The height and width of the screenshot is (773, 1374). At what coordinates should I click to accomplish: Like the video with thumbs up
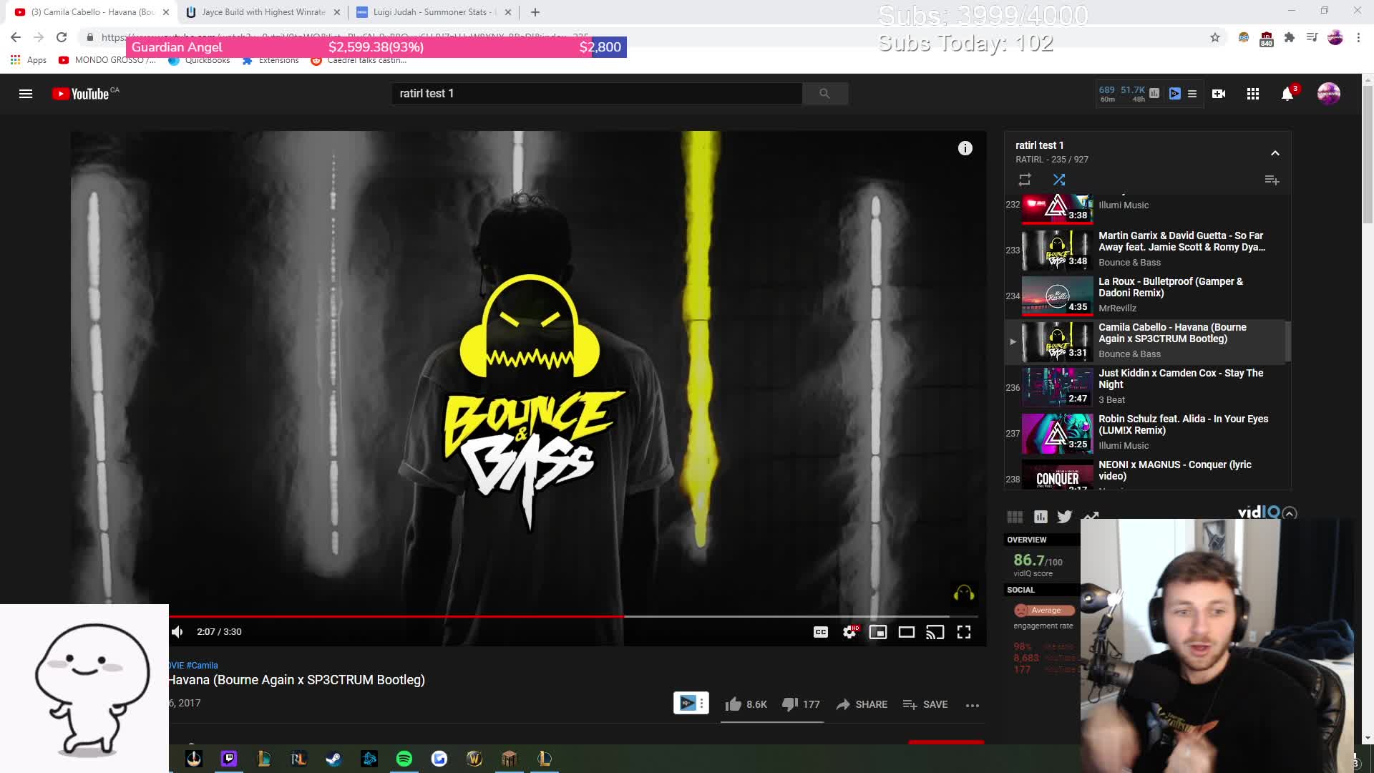[746, 704]
